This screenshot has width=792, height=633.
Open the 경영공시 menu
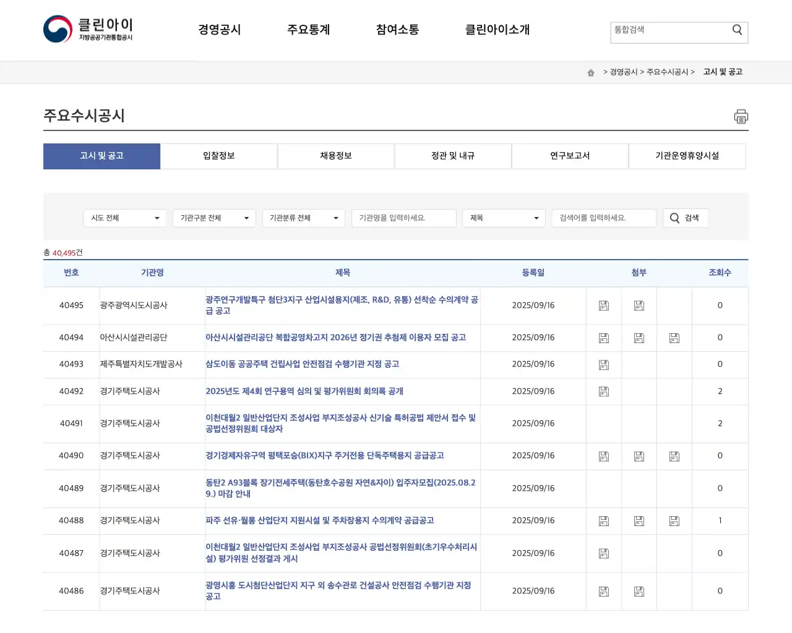point(220,29)
